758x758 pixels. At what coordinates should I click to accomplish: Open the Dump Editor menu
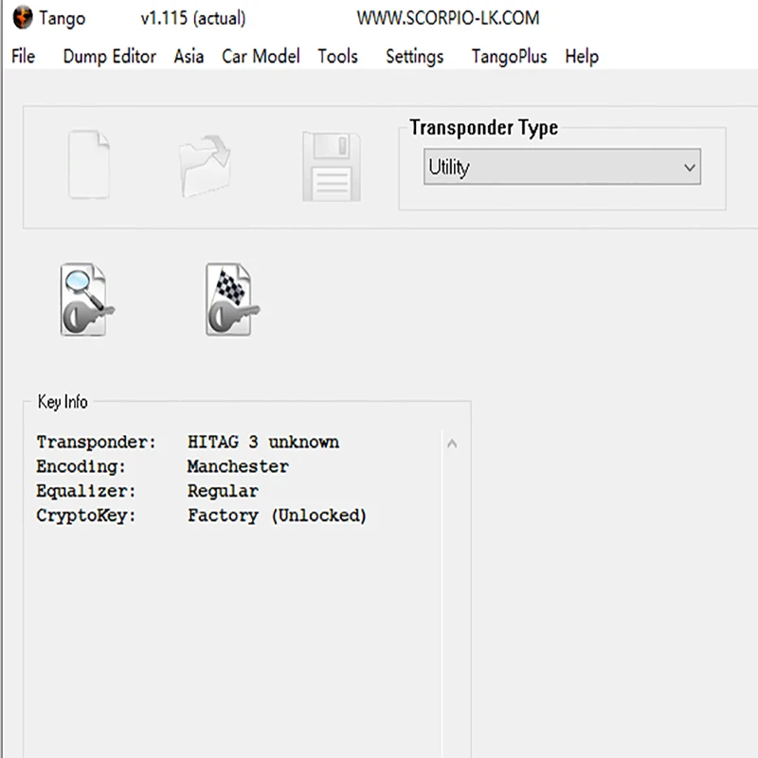(110, 57)
